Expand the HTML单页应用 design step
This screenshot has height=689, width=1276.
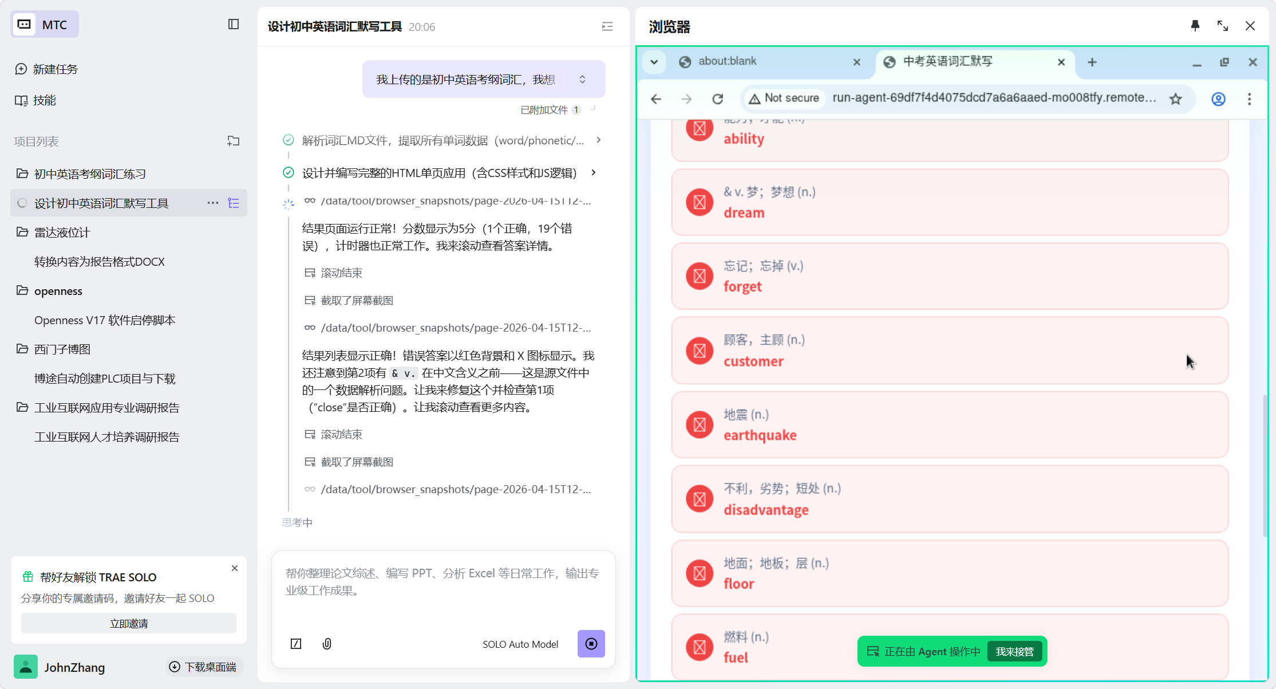click(594, 172)
